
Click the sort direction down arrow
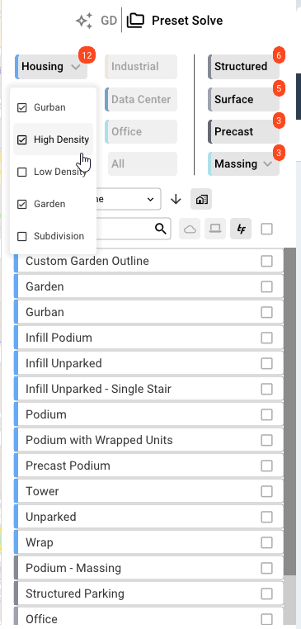pyautogui.click(x=176, y=200)
